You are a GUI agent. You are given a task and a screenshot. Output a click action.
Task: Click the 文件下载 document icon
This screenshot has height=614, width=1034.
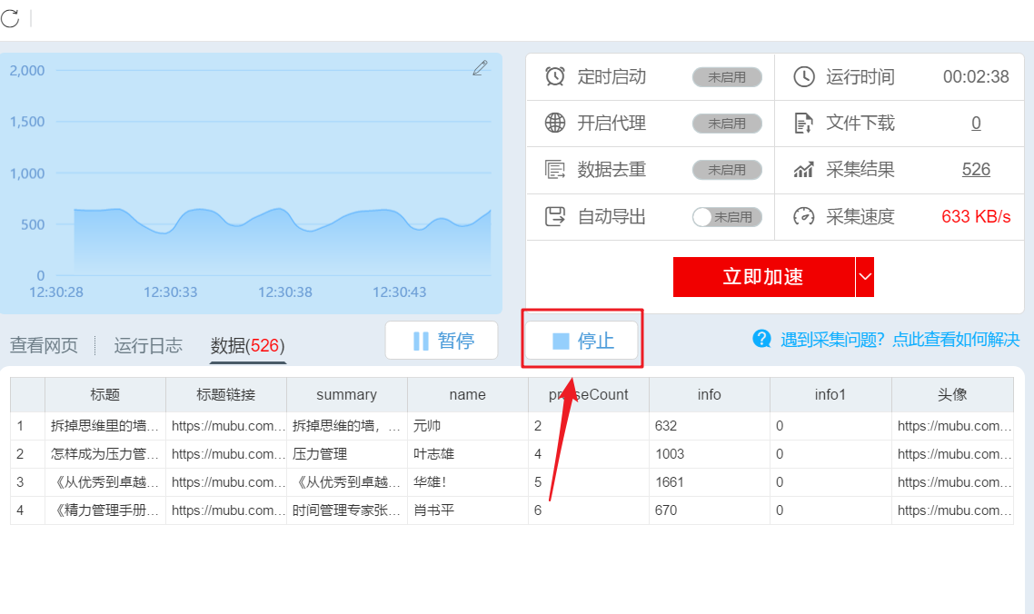click(x=803, y=123)
